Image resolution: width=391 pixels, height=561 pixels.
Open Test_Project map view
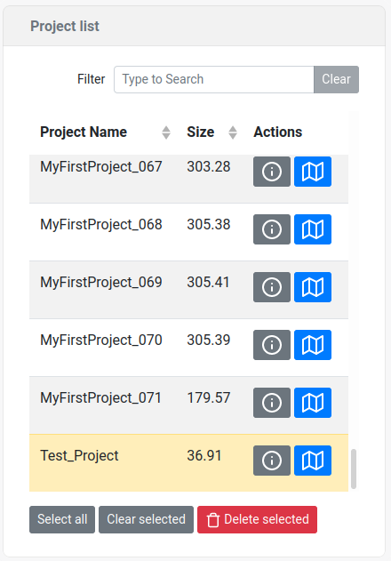click(313, 461)
